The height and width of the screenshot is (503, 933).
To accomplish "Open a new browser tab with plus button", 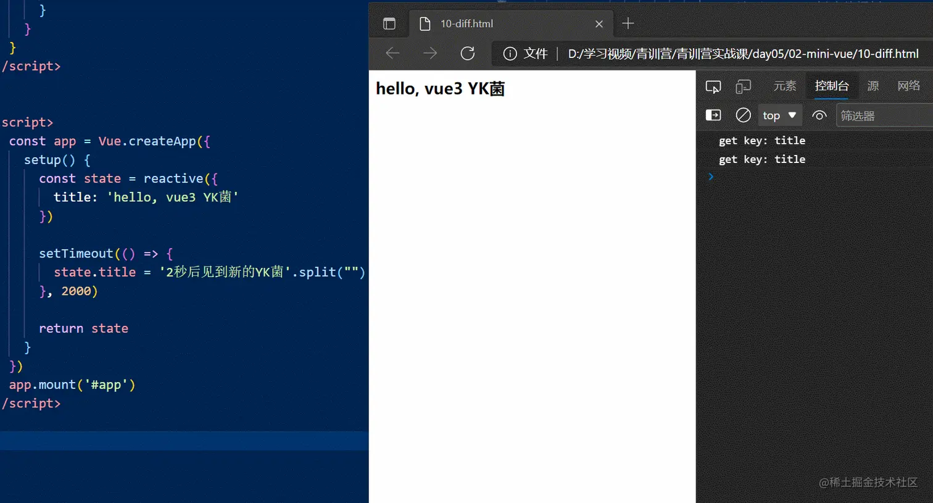I will 628,23.
